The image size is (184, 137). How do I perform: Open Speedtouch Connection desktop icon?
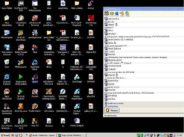click(7, 109)
